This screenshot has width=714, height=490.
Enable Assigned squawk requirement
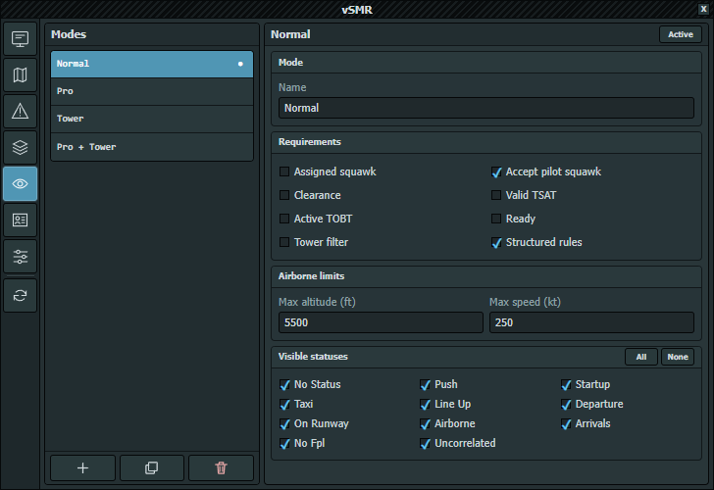click(x=284, y=171)
